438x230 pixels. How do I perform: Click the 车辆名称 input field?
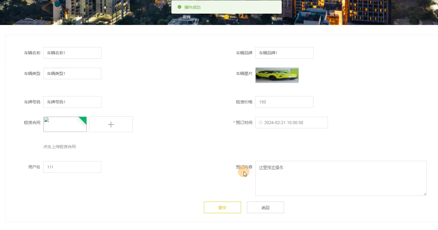click(x=72, y=53)
